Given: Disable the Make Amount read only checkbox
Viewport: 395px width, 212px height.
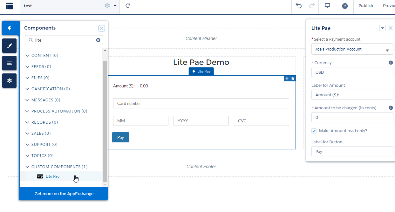Looking at the screenshot, I should click(x=314, y=131).
